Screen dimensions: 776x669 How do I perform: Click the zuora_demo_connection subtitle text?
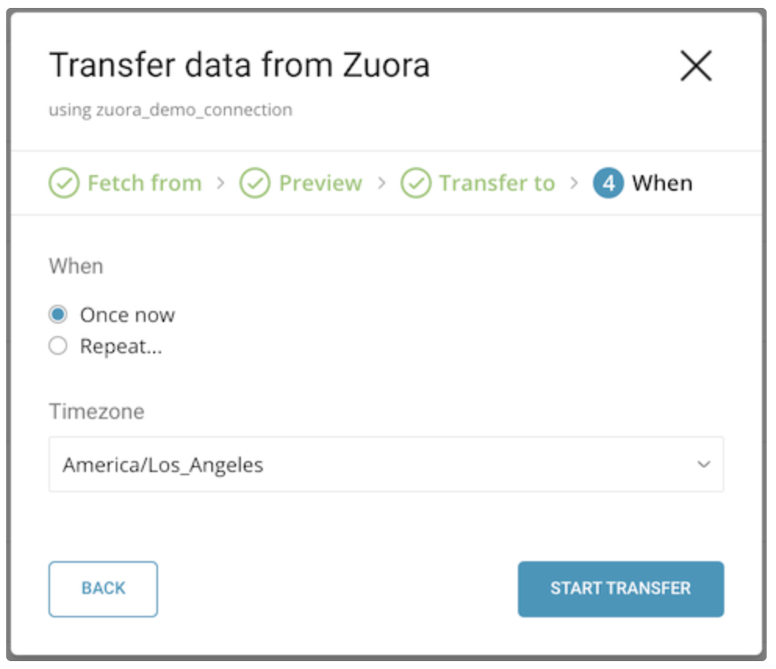(x=171, y=109)
